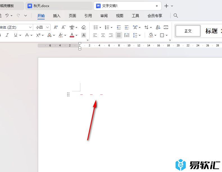
Task: Expand the new tab options chevron
Action: point(172,6)
